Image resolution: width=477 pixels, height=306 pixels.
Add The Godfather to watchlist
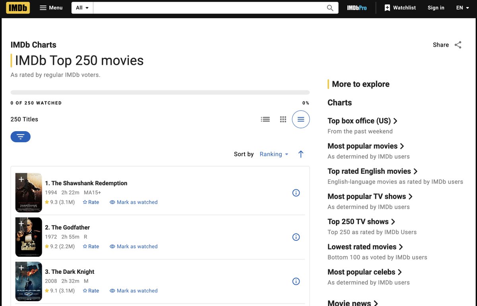click(x=21, y=224)
